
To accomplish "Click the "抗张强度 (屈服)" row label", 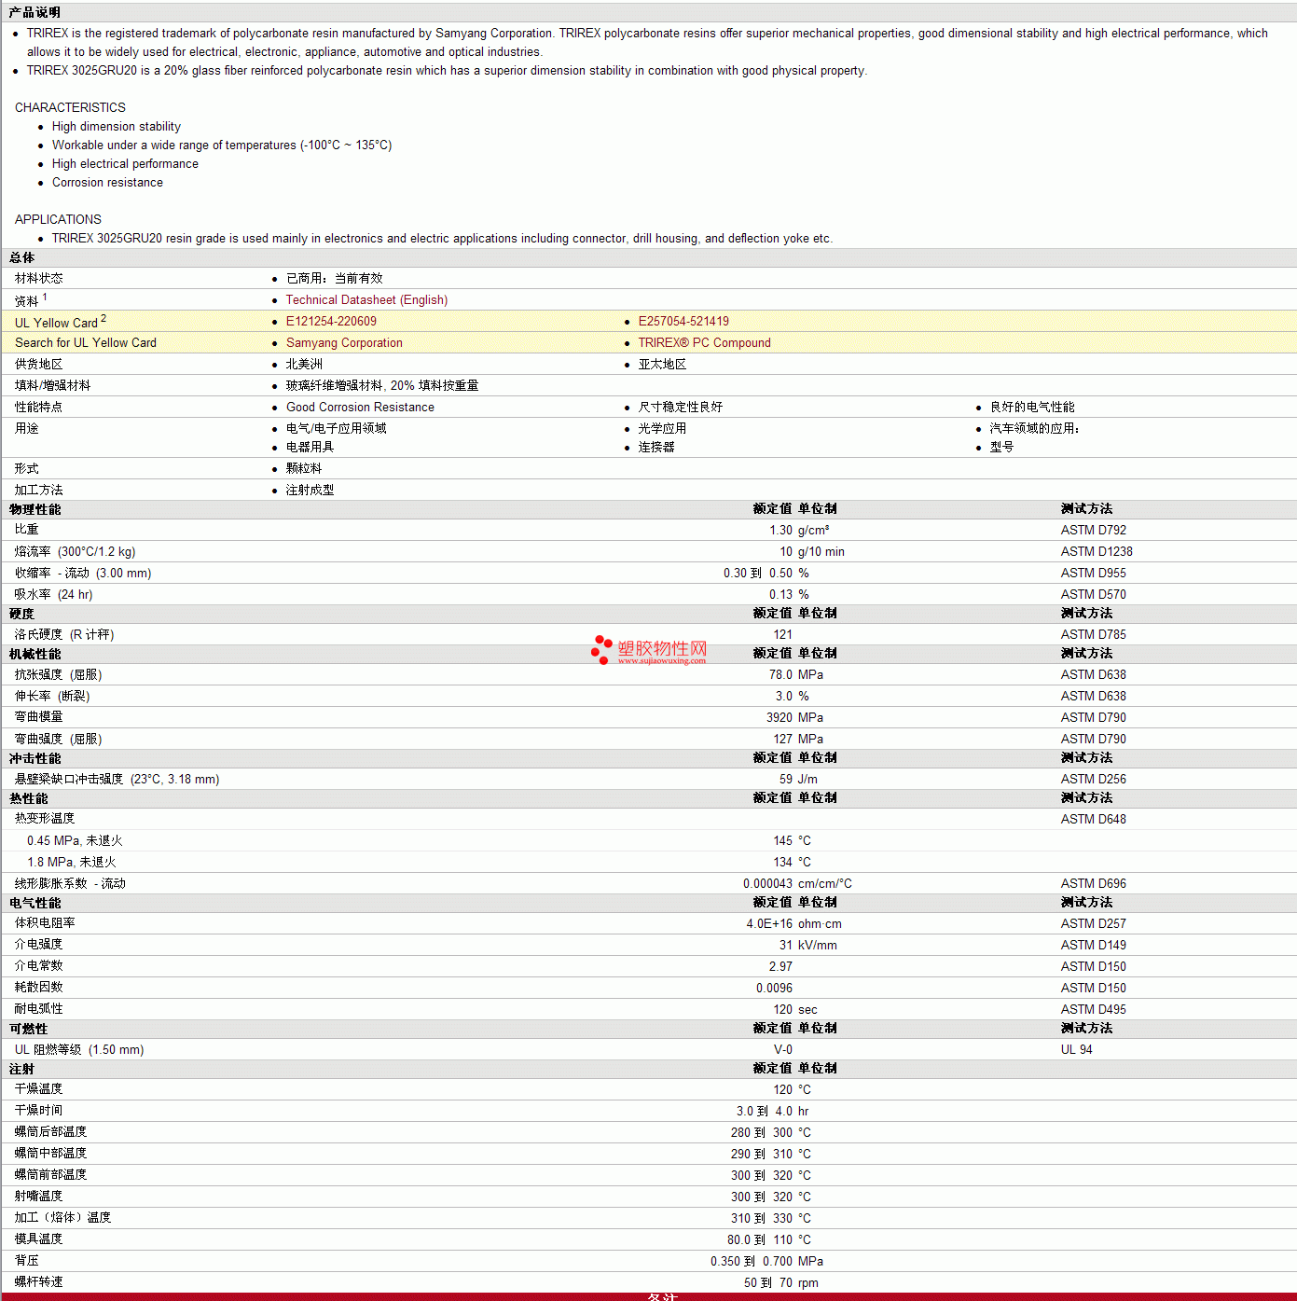I will [59, 675].
